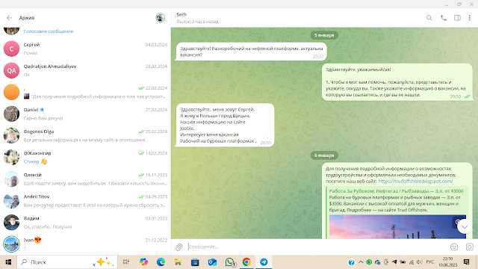Screen dimensions: 478x269
Task: Open the blue help tray icon
Action: coord(352,262)
